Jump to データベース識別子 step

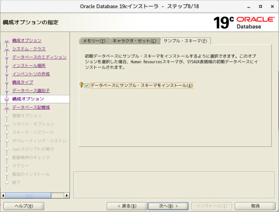coord(31,91)
